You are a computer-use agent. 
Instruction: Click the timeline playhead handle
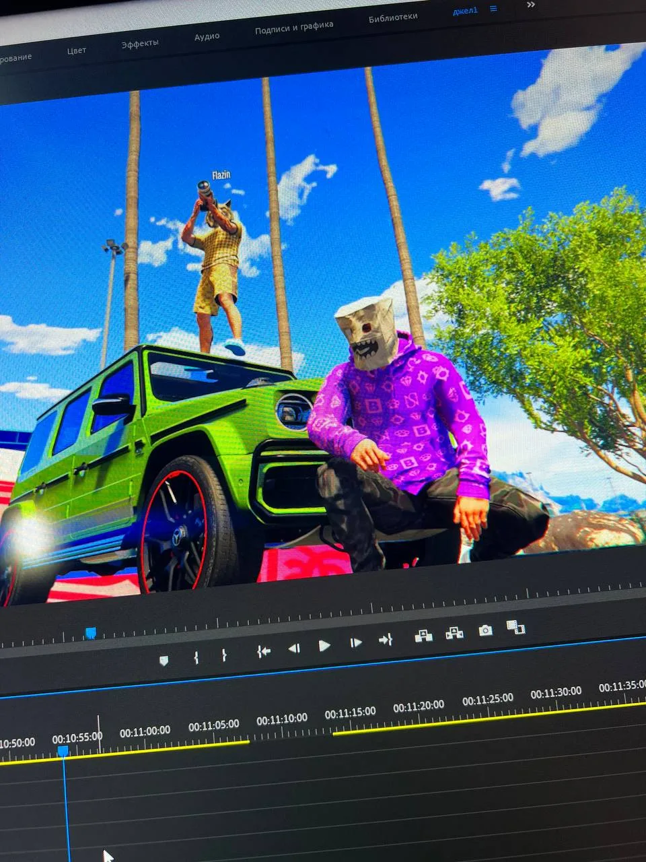63,750
